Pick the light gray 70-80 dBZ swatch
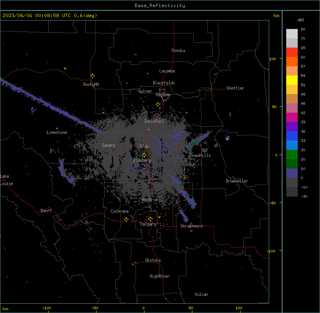The height and width of the screenshot is (313, 320). (292, 34)
